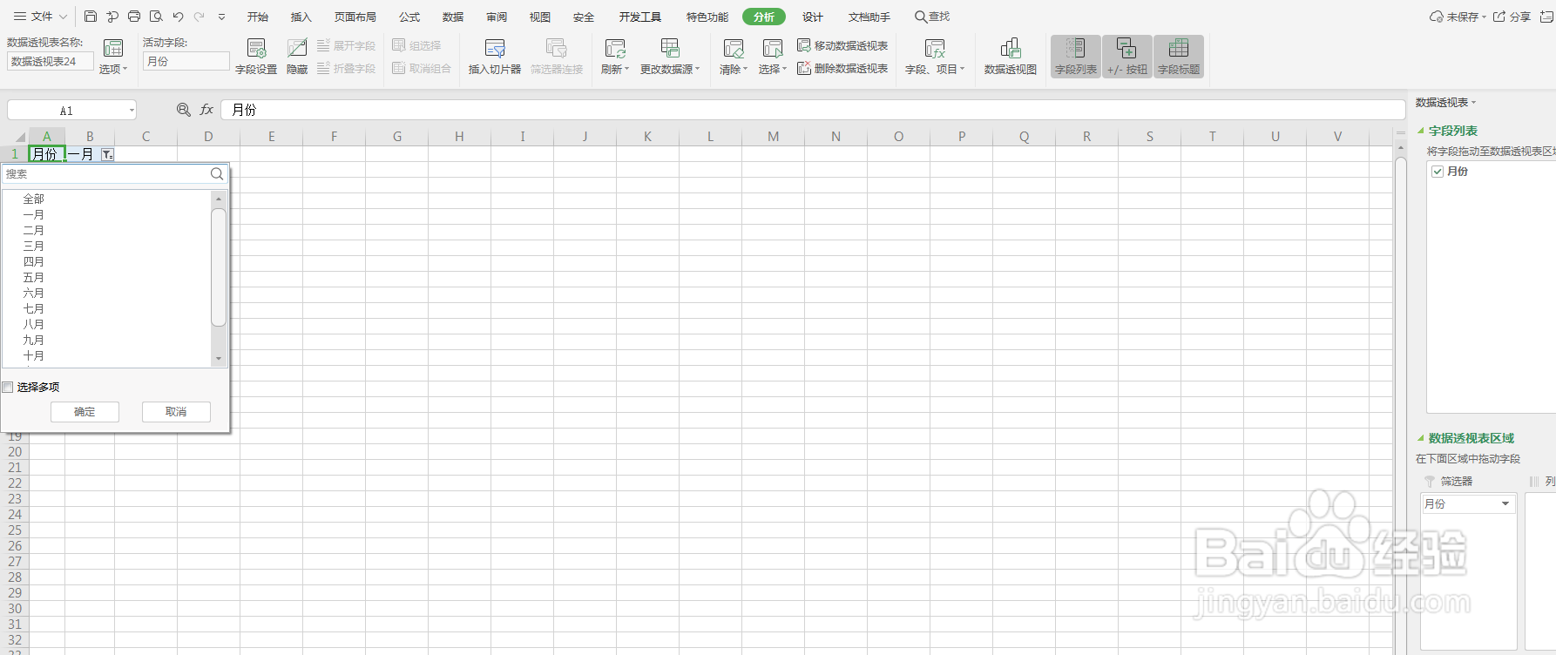Open the 设计 ribbon tab
The height and width of the screenshot is (655, 1556).
pyautogui.click(x=813, y=17)
